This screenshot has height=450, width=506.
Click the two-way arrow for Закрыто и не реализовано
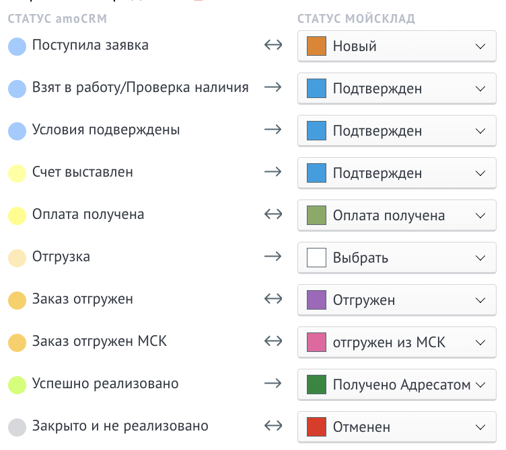pos(273,426)
